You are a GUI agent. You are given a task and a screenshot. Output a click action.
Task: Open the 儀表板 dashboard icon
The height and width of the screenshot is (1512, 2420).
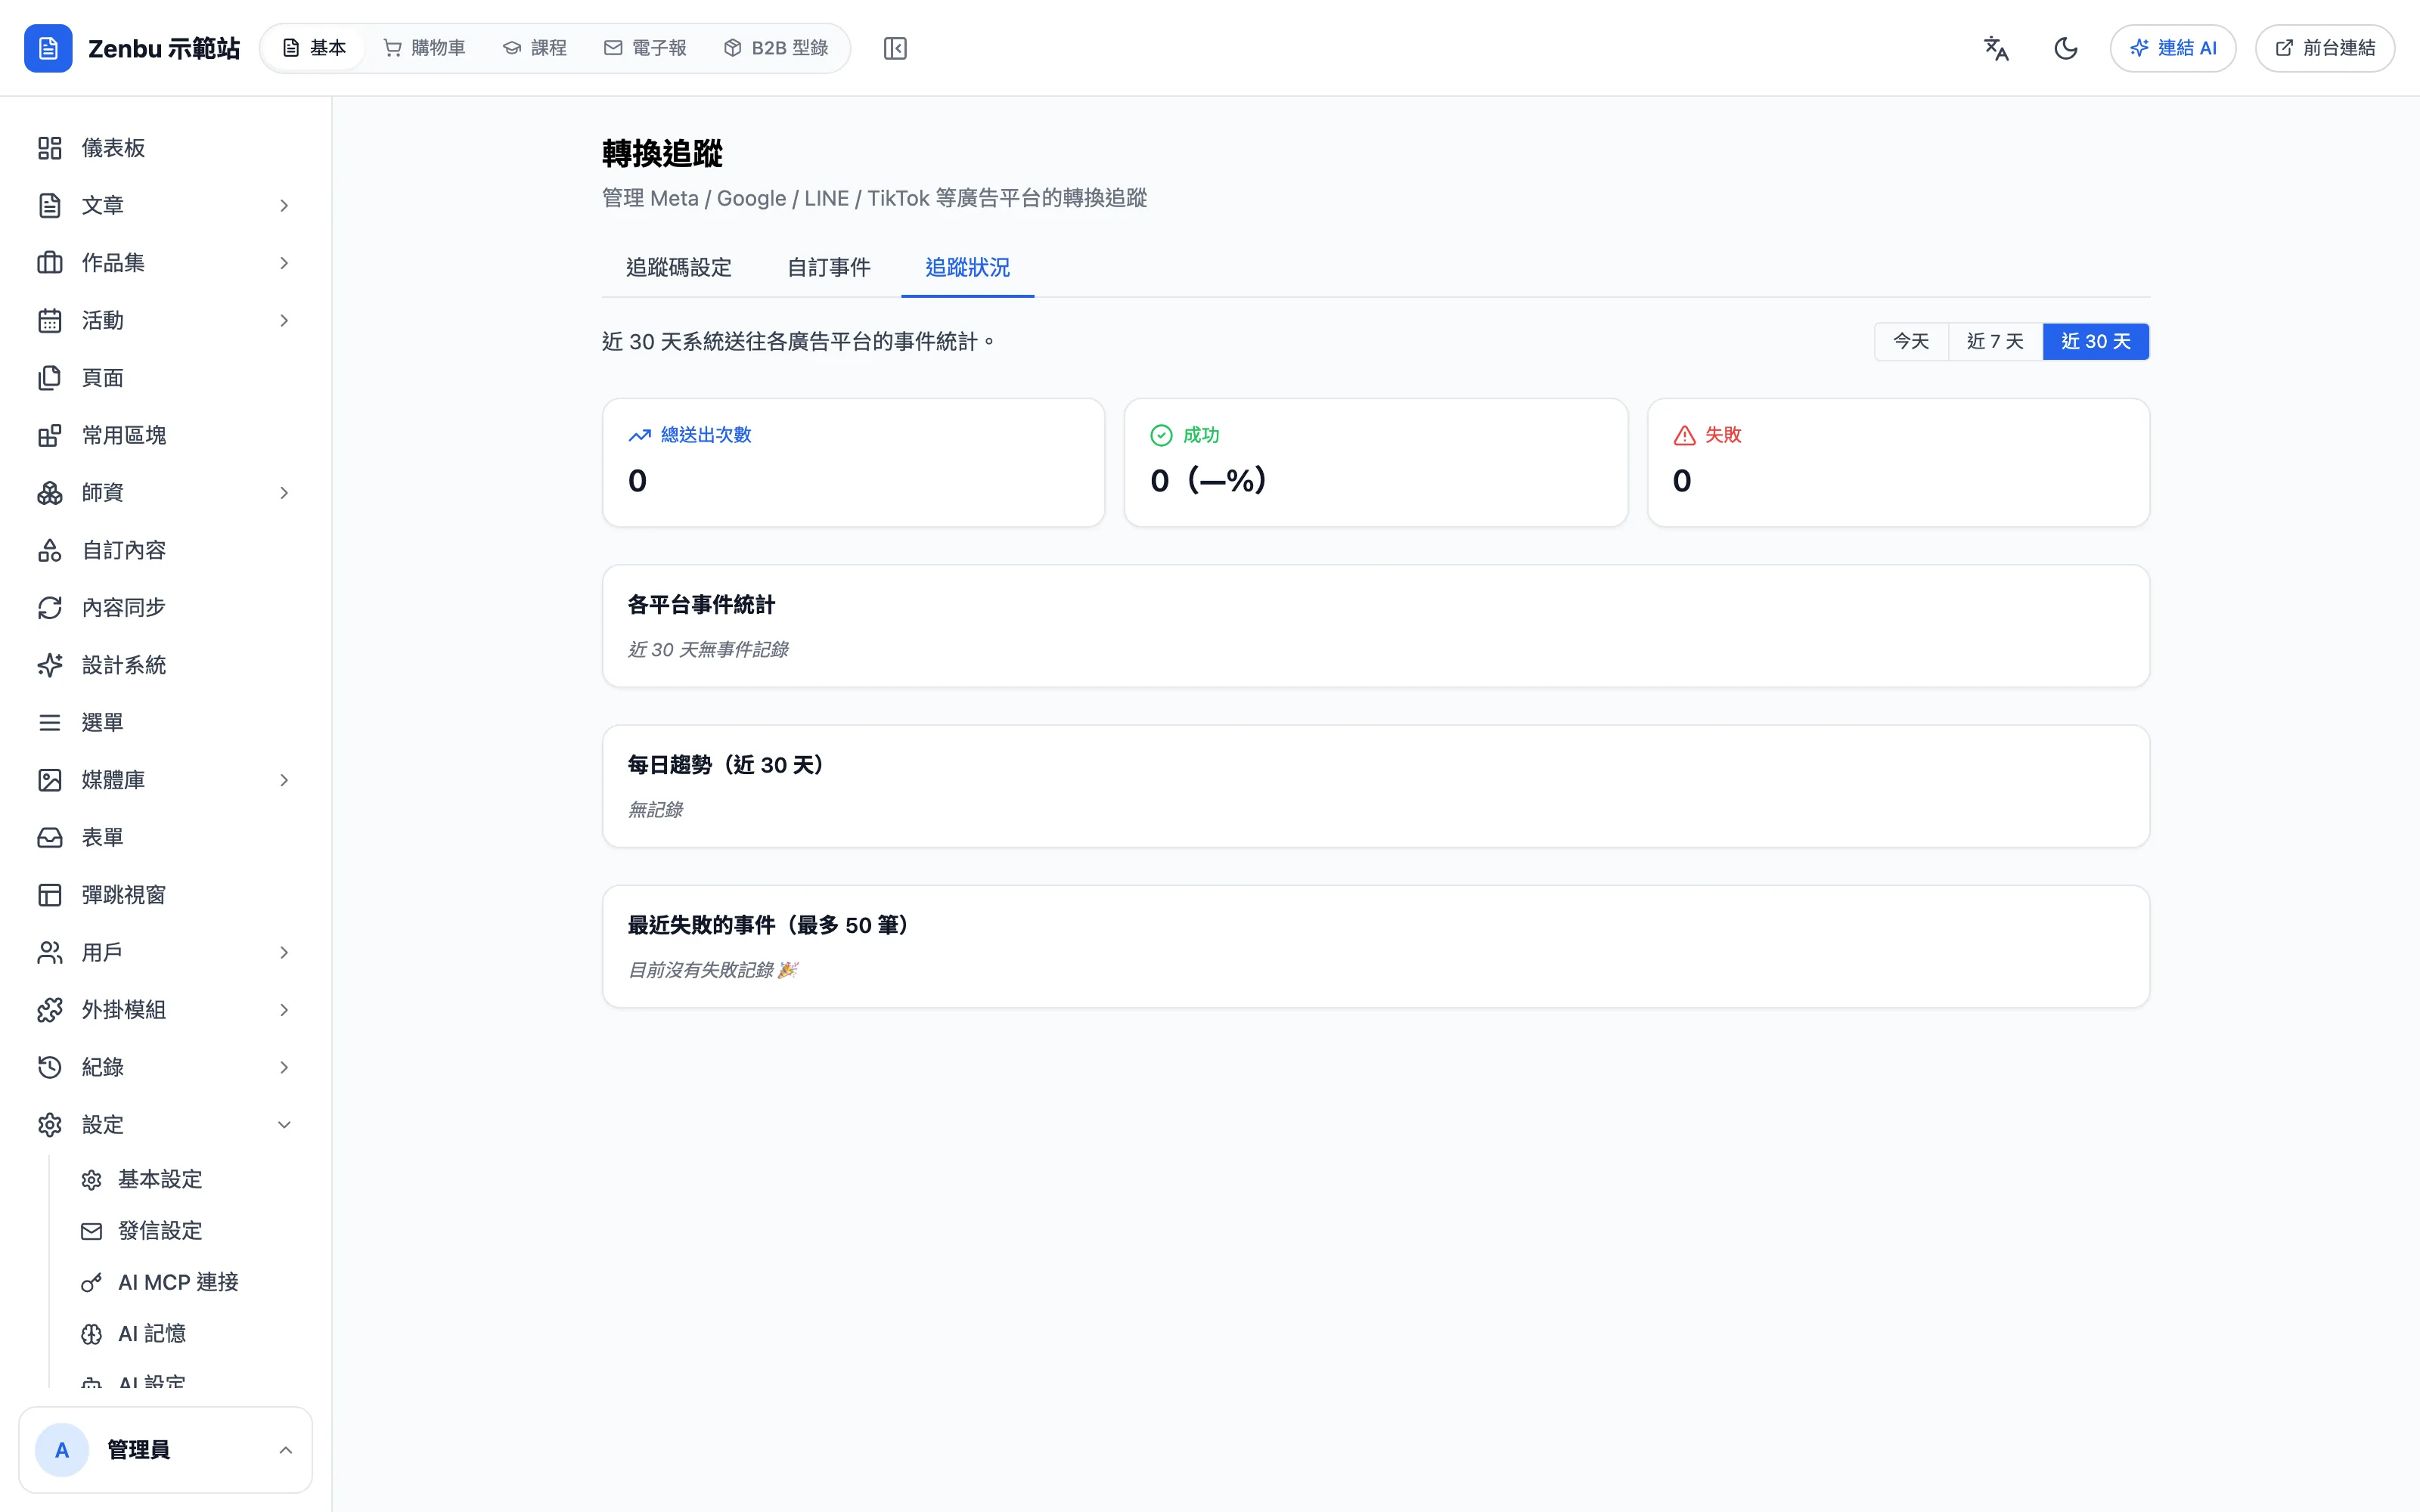tap(50, 148)
